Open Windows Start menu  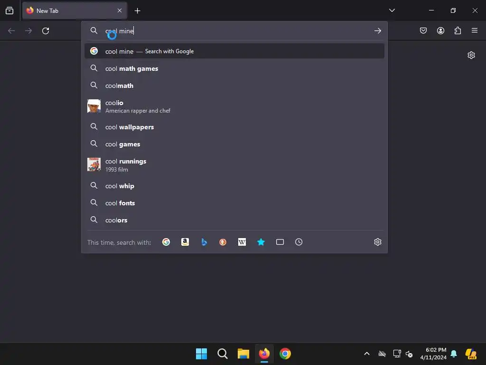click(x=201, y=354)
